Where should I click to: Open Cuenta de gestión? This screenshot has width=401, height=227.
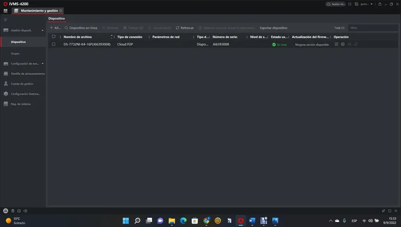coord(22,83)
